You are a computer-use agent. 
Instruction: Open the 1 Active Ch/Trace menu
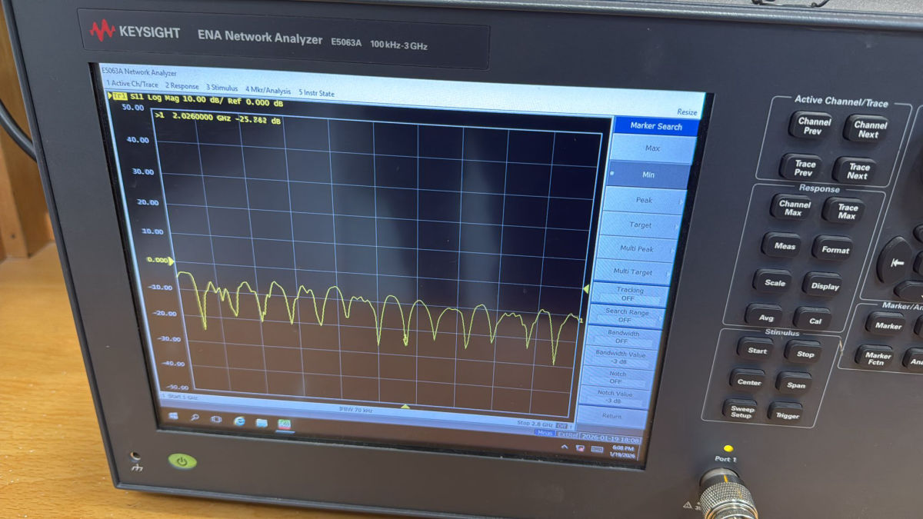(132, 83)
